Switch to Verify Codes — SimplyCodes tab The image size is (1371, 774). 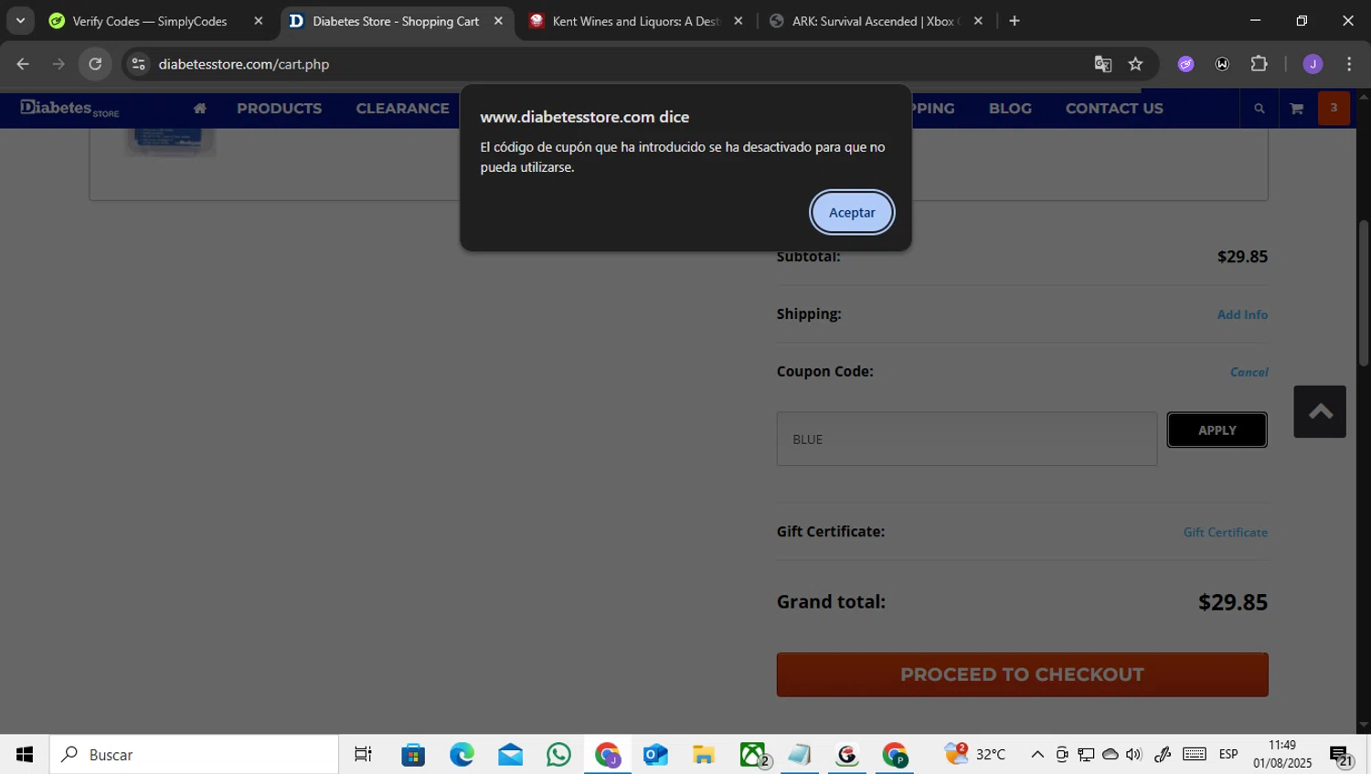click(x=150, y=21)
